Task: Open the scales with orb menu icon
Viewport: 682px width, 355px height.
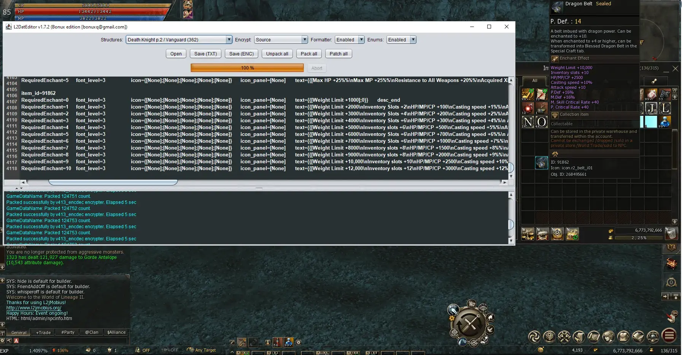Action: click(x=653, y=336)
